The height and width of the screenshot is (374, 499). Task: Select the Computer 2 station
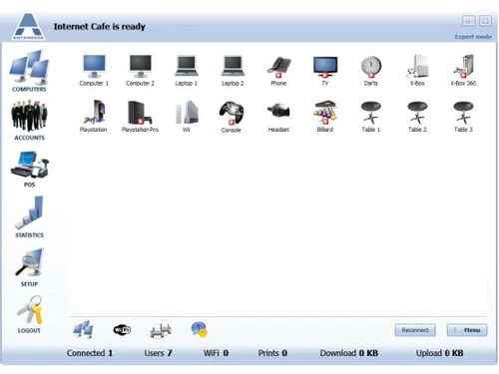pos(140,71)
